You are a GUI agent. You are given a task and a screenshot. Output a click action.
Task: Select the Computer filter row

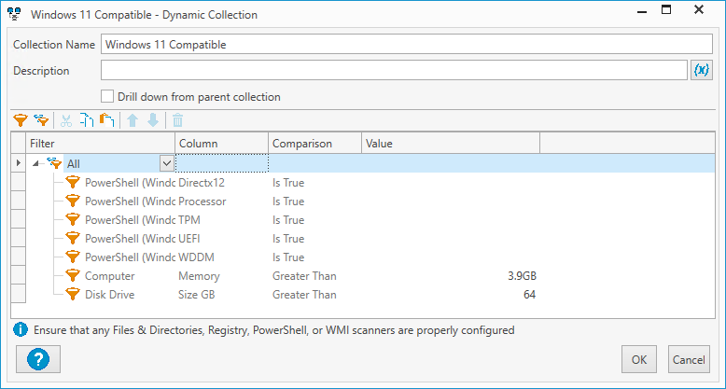tap(110, 276)
